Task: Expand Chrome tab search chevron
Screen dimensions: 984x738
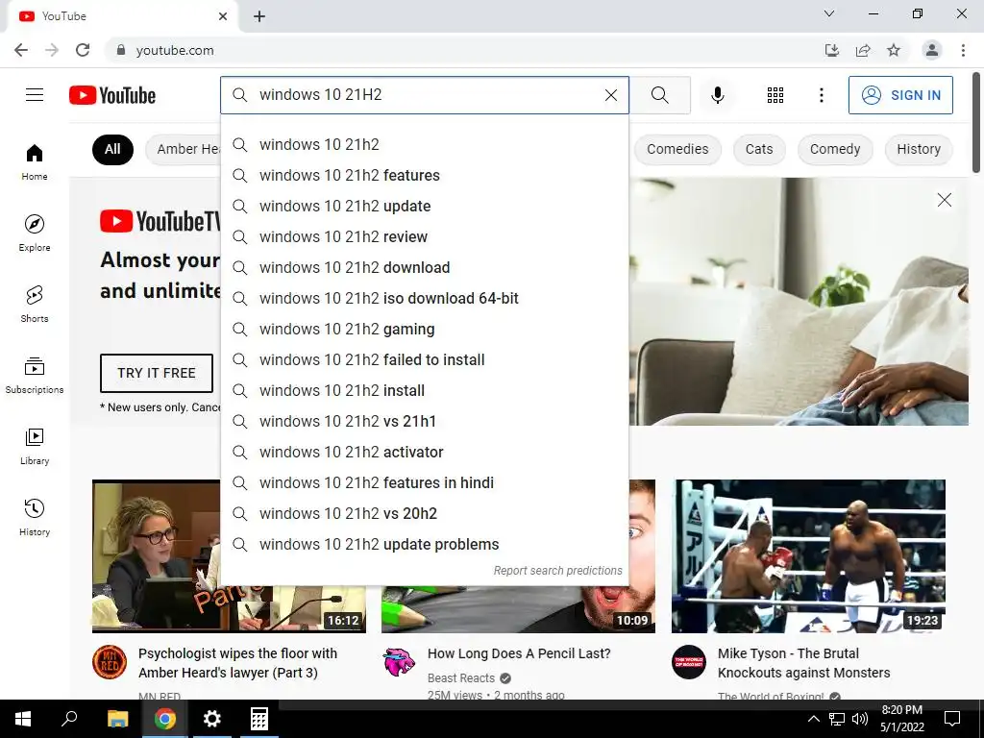Action: (829, 13)
